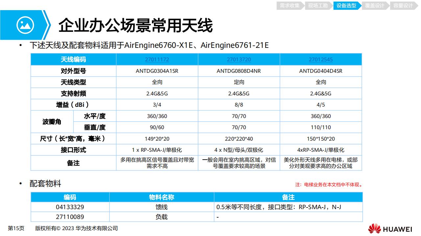Click the cell 1 x RP-SMA-J/单极化
Image resolution: width=421 pixels, height=236 pixels.
[x=157, y=150]
